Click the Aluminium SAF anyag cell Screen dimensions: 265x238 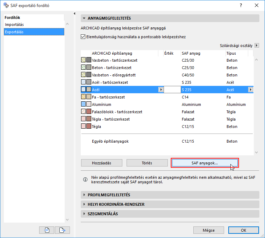click(x=191, y=104)
